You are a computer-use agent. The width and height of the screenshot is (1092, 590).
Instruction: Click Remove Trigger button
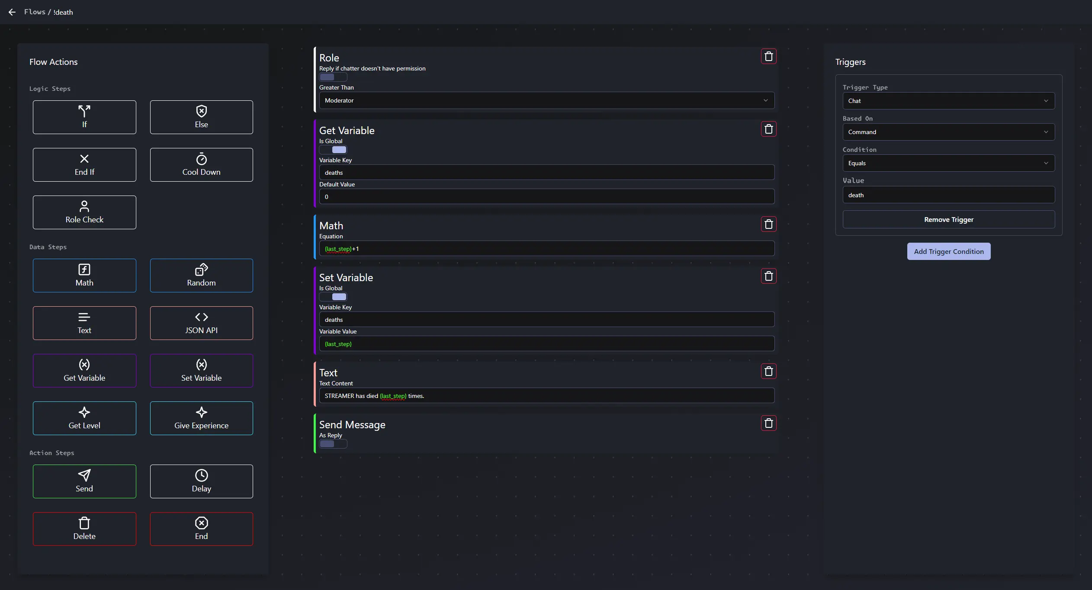coord(949,219)
